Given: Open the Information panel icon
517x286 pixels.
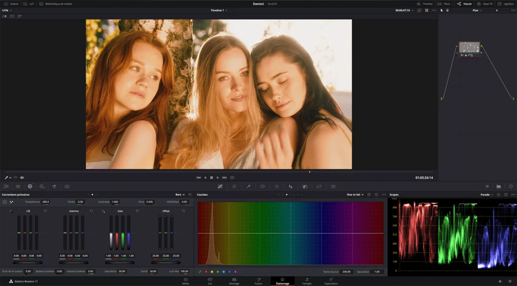Looking at the screenshot, I should click(511, 187).
